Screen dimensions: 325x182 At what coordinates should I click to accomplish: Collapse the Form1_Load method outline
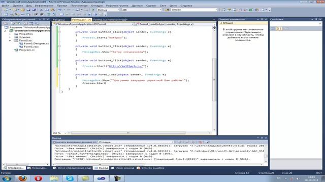[x=60, y=75]
